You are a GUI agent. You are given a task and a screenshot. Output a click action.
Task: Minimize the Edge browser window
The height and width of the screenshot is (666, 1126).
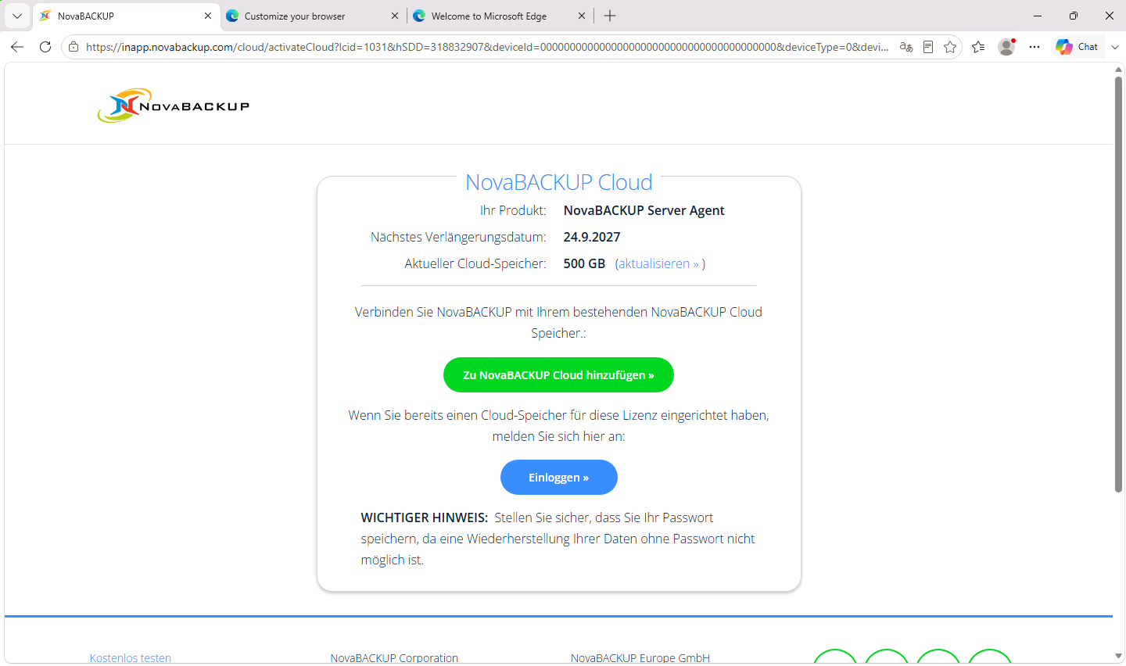pyautogui.click(x=1038, y=16)
